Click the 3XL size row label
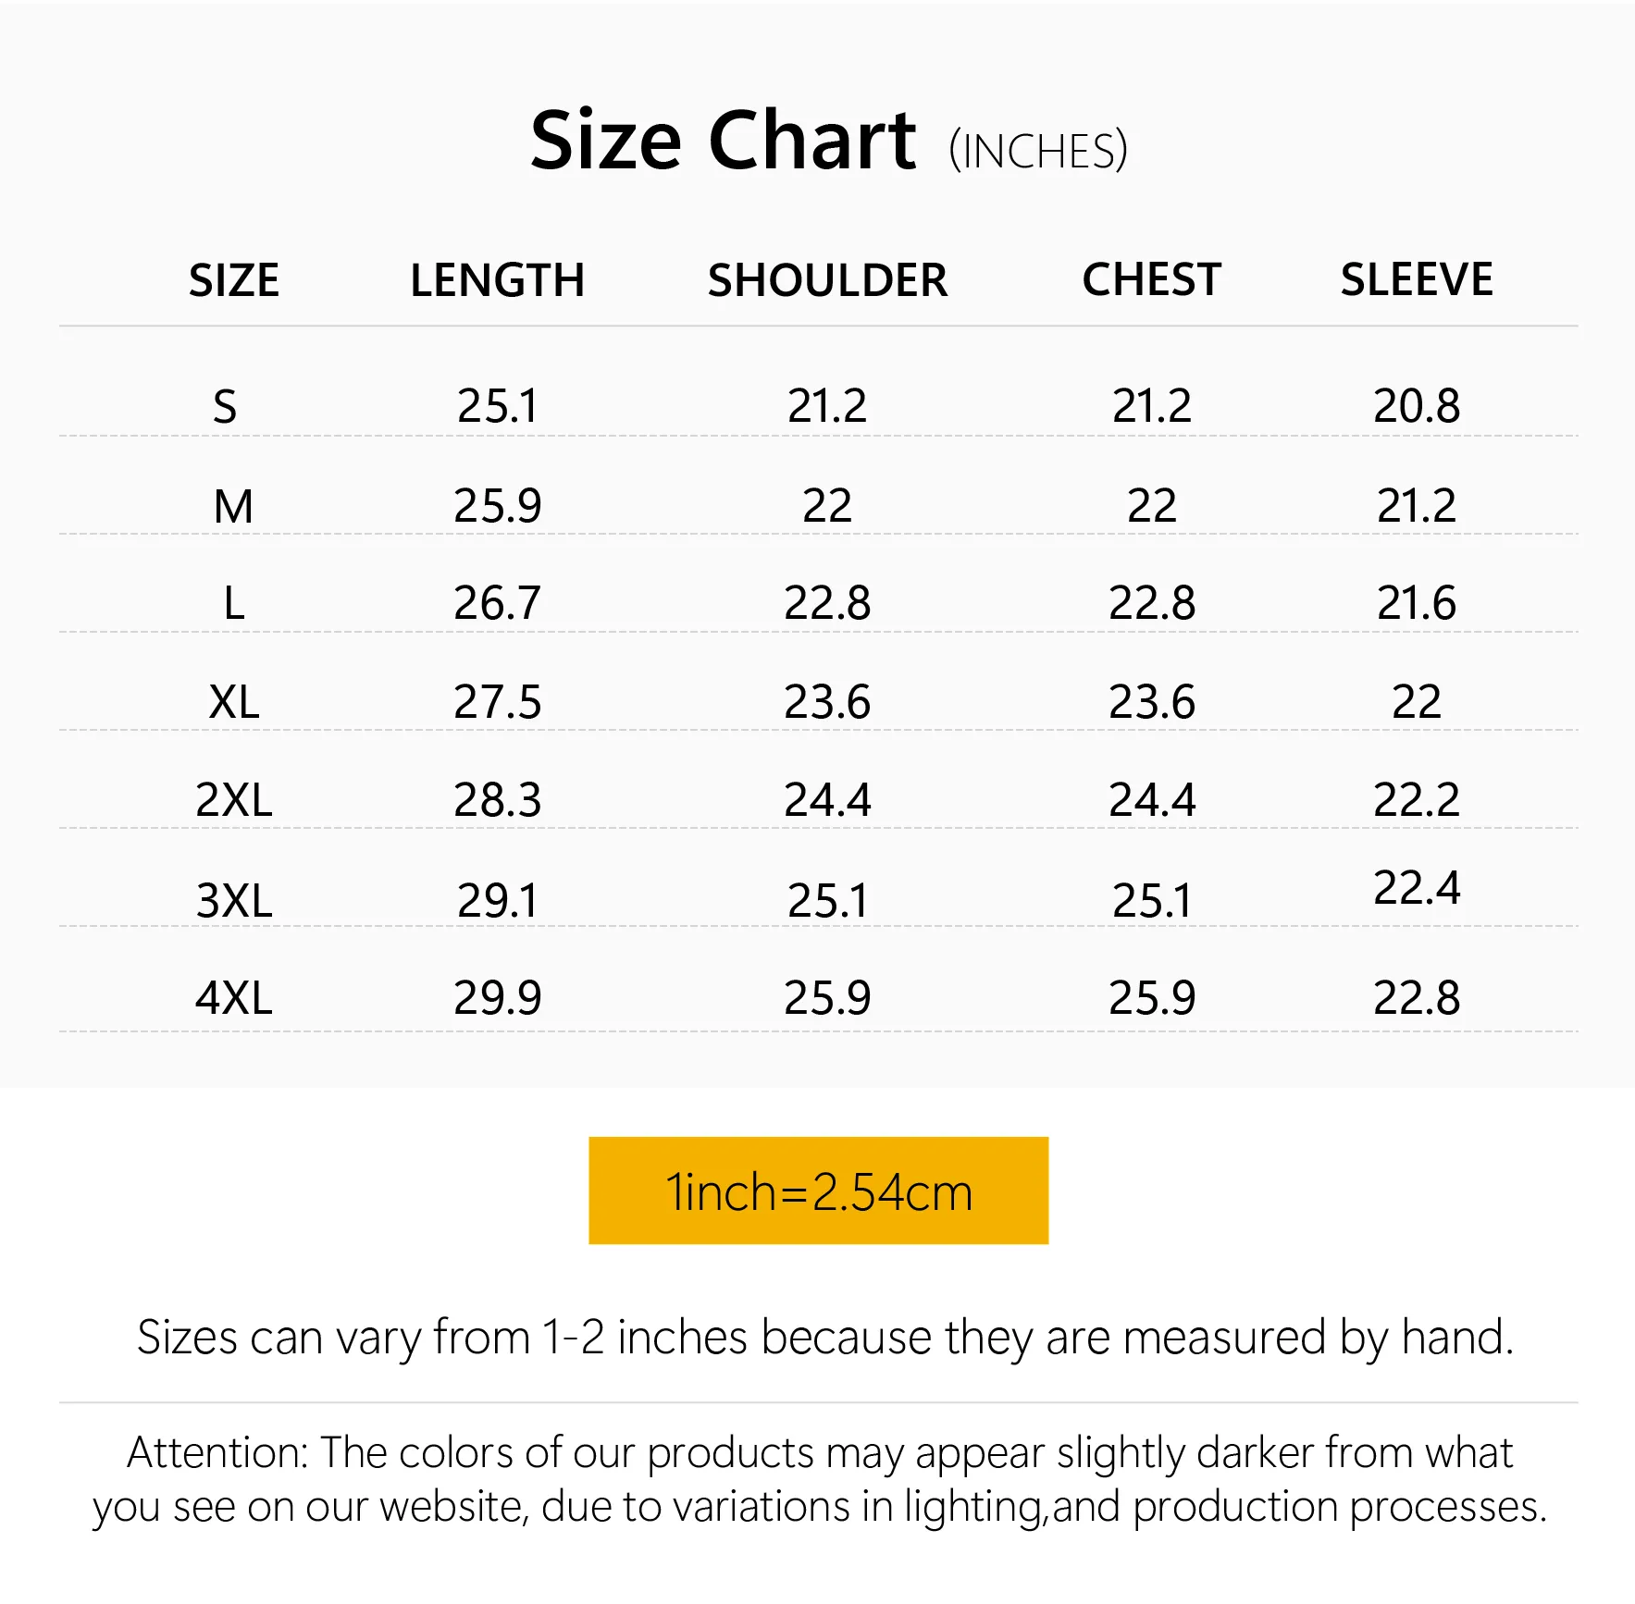Screen dimensions: 1635x1604 point(234,900)
